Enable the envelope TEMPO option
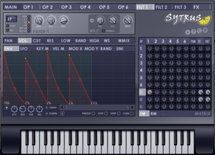 47,108
